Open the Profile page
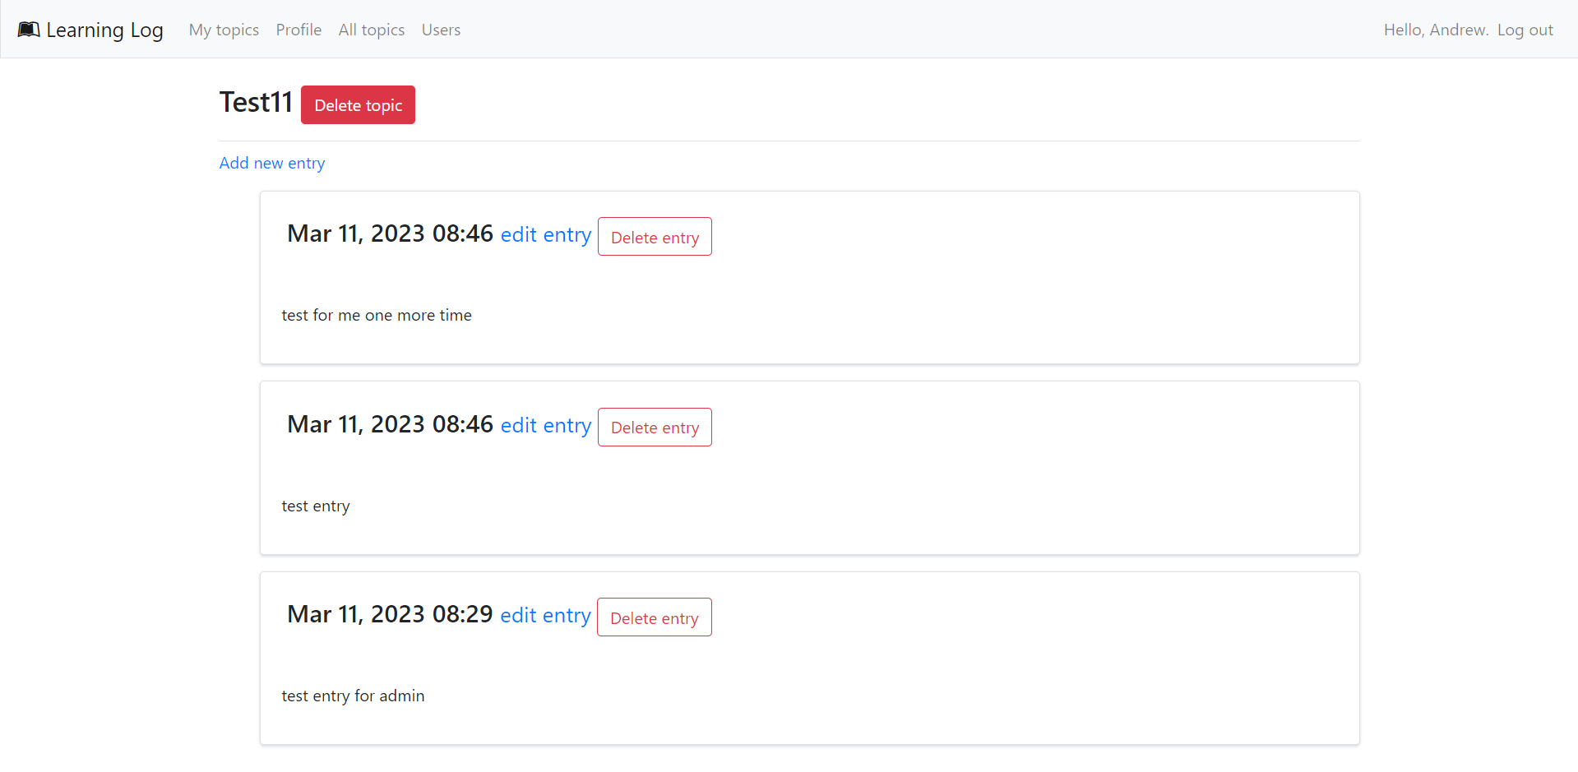The width and height of the screenshot is (1578, 772). pyautogui.click(x=298, y=30)
